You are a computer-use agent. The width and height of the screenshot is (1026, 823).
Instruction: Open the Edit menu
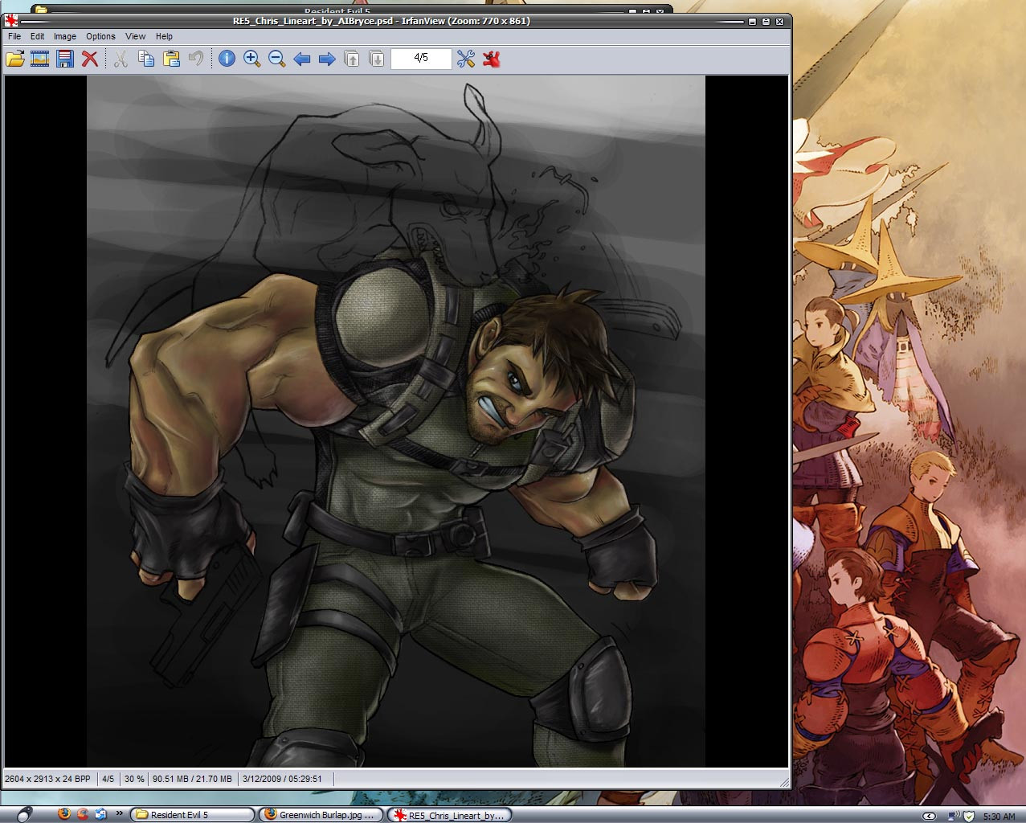pyautogui.click(x=38, y=36)
